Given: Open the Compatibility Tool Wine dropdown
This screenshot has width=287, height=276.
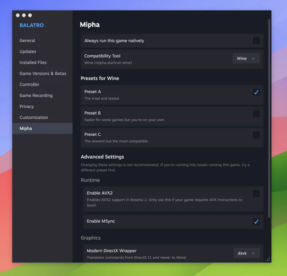Looking at the screenshot, I should (246, 58).
